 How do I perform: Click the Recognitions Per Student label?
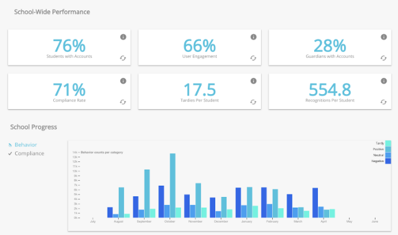tap(330, 100)
